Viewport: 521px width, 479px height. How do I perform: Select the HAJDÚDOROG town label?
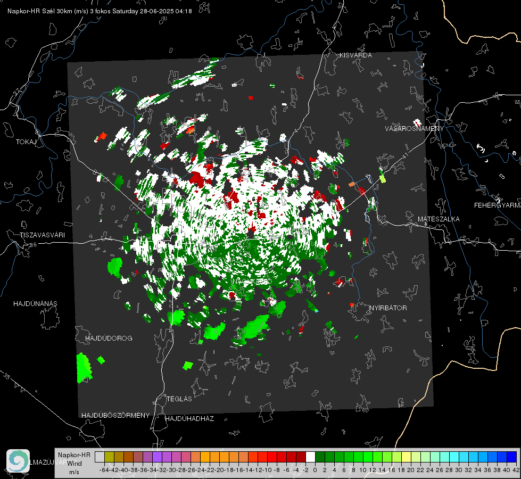tap(109, 338)
